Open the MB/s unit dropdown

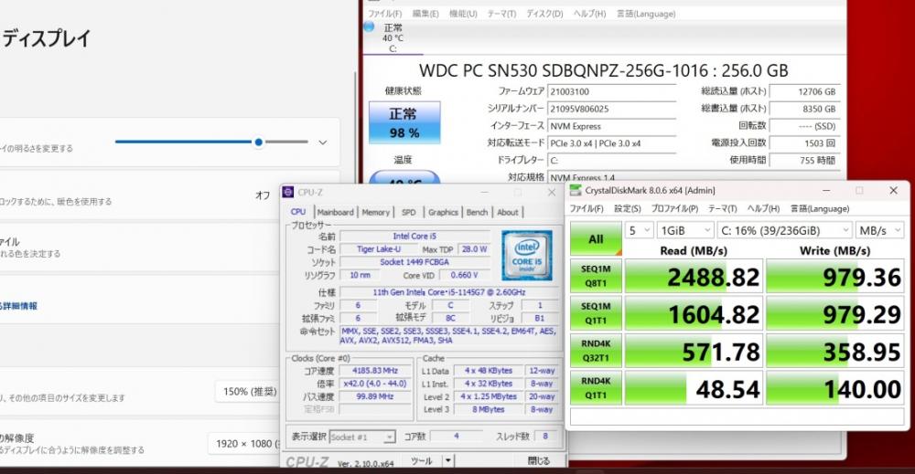[880, 230]
